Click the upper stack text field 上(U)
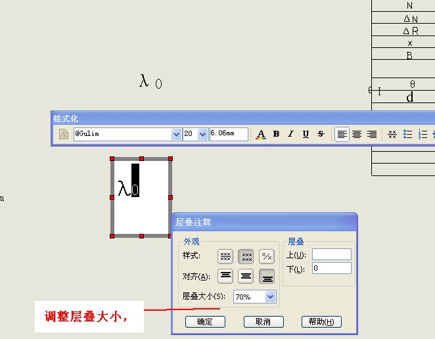Viewport: 435px width, 339px height. (x=332, y=254)
